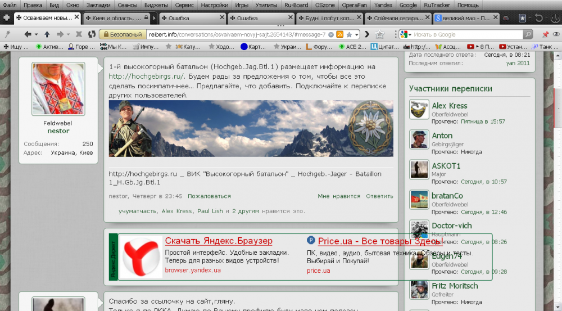Click the eye icon in the toolbar
The height and width of the screenshot is (311, 562).
[556, 34]
